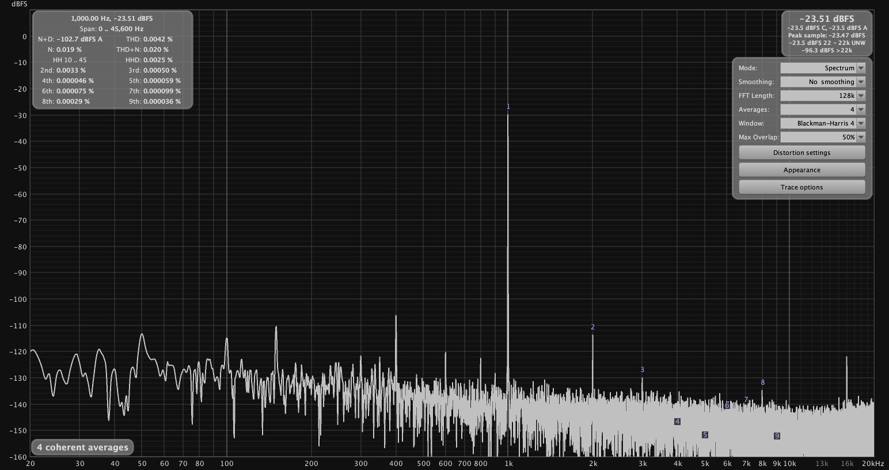This screenshot has height=470, width=889.
Task: Click the THD+N 0.020 % value
Action: pyautogui.click(x=156, y=50)
